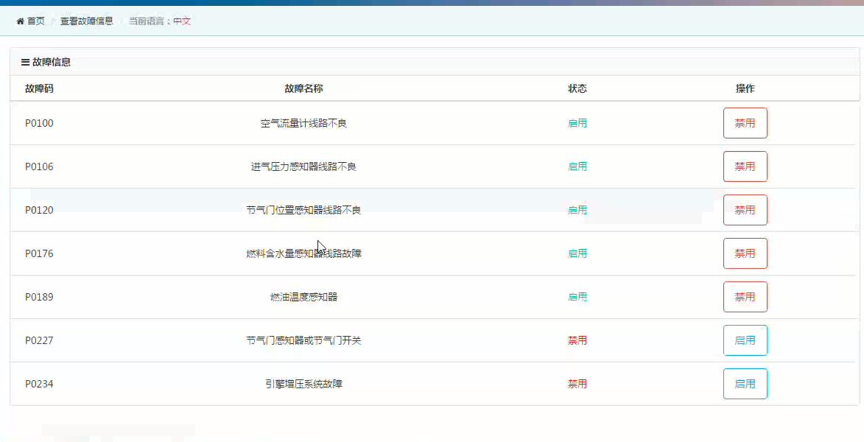This screenshot has height=442, width=864.
Task: Click fault name 节气门感知器或节气门开关
Action: coord(303,340)
